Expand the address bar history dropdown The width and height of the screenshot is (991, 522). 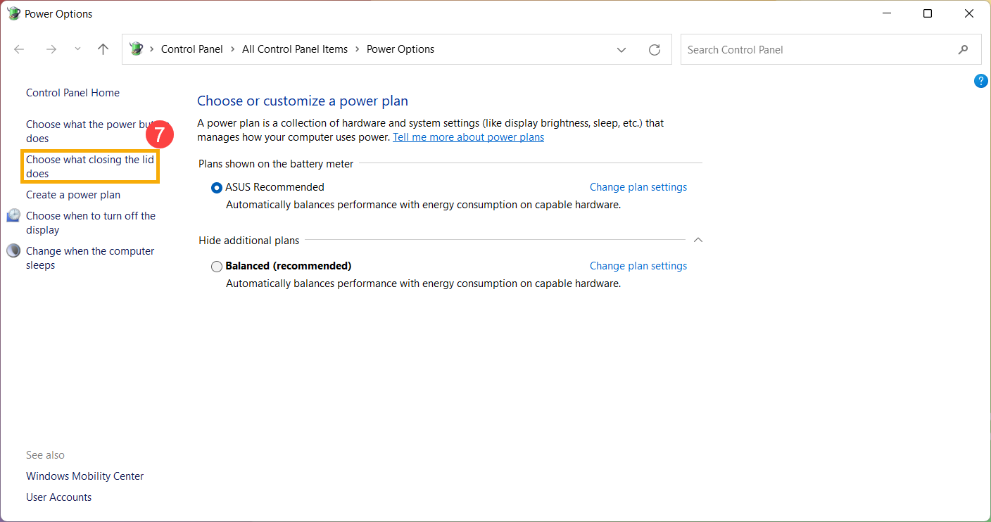pos(621,50)
